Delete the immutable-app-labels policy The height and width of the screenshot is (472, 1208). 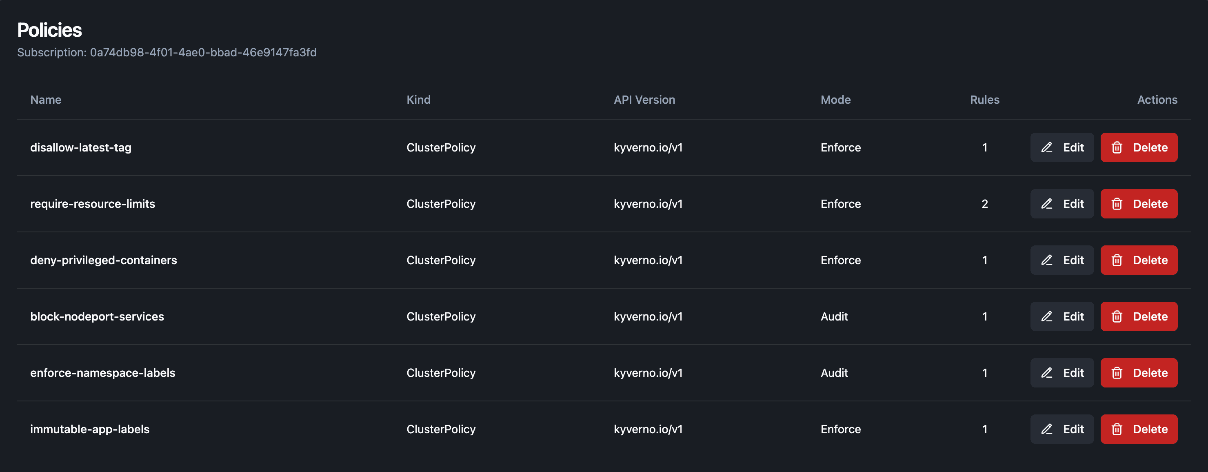(x=1139, y=429)
